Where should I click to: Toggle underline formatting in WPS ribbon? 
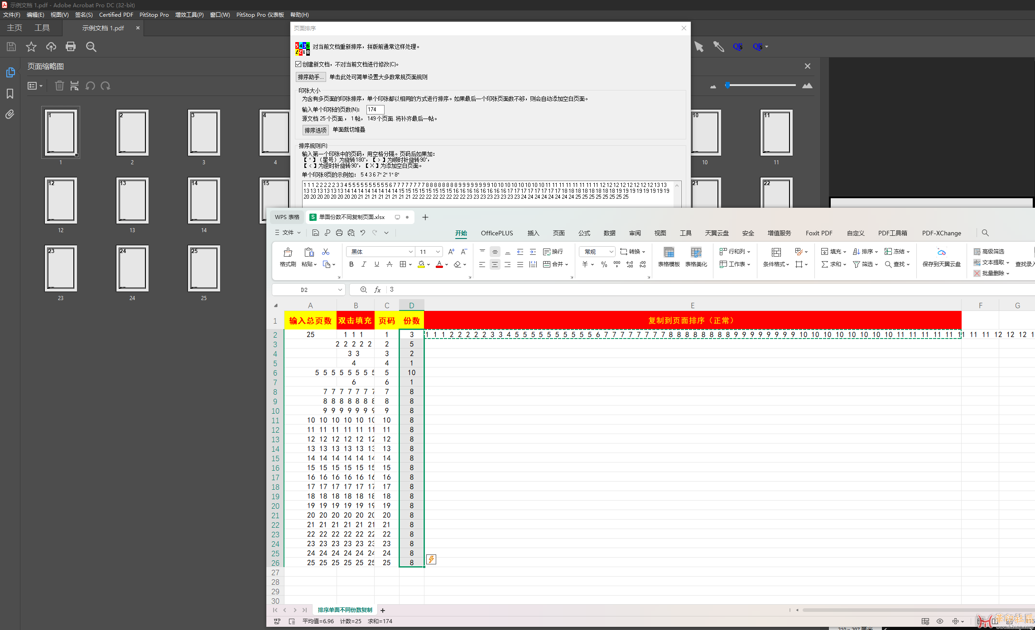[376, 264]
